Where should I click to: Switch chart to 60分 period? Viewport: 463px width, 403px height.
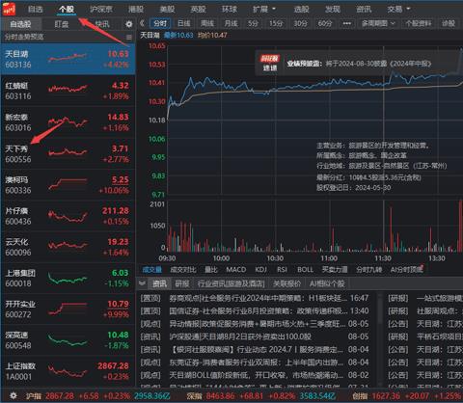325,23
